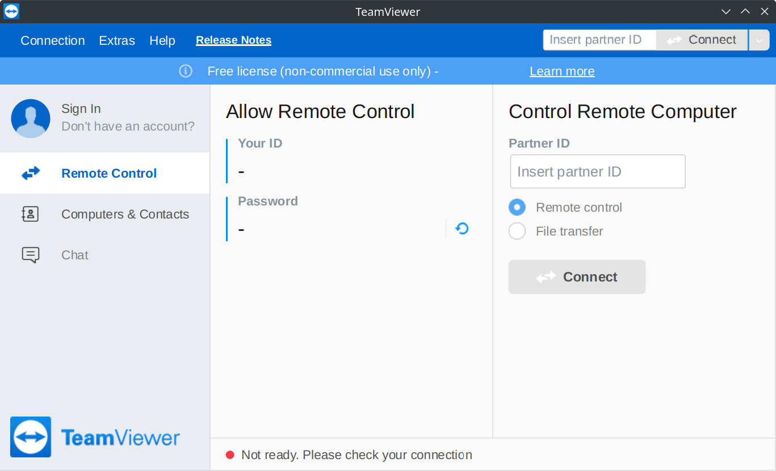This screenshot has height=471, width=776.
Task: Click the Control Remote Computer heading
Action: pos(623,111)
